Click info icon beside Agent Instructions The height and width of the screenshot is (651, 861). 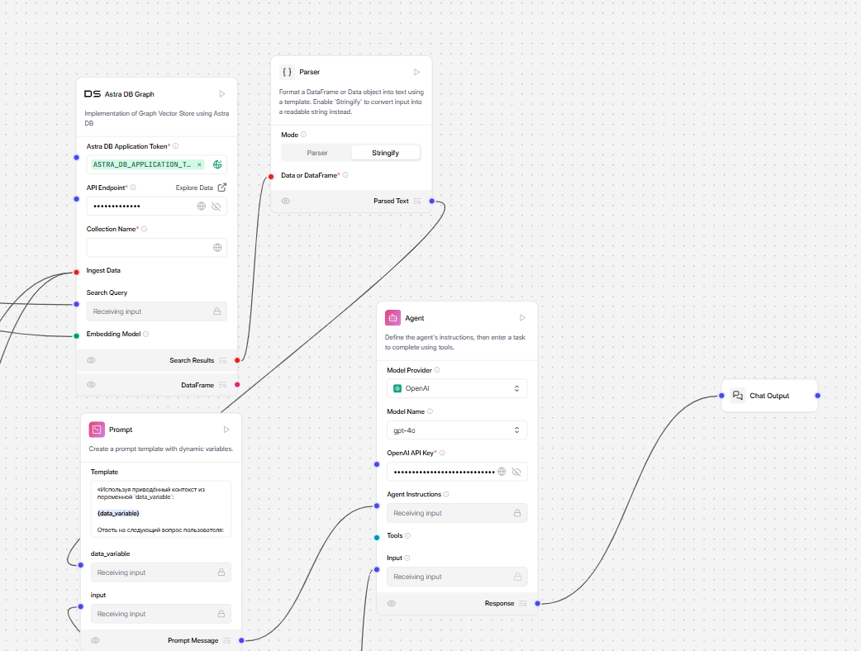[x=447, y=495]
